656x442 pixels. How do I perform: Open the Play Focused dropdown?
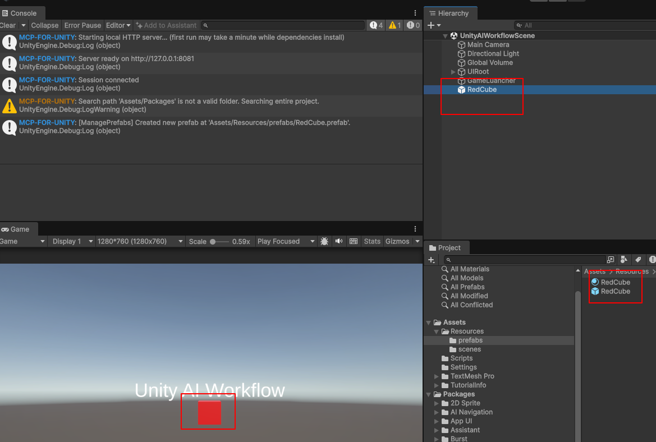coord(286,241)
